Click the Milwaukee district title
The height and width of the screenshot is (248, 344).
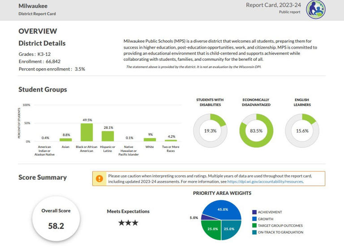click(x=33, y=6)
